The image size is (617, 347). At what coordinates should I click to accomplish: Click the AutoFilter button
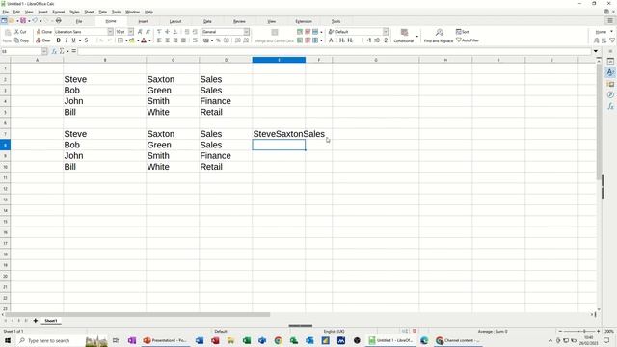(468, 40)
